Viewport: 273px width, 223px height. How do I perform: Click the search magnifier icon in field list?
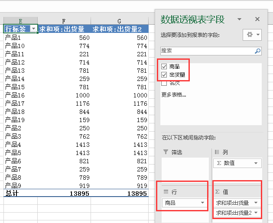coord(257,51)
